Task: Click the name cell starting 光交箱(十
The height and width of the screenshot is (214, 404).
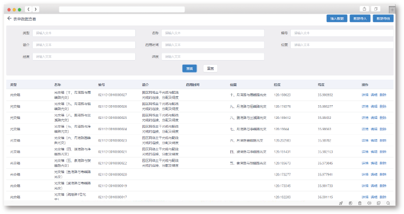Action: click(72, 95)
